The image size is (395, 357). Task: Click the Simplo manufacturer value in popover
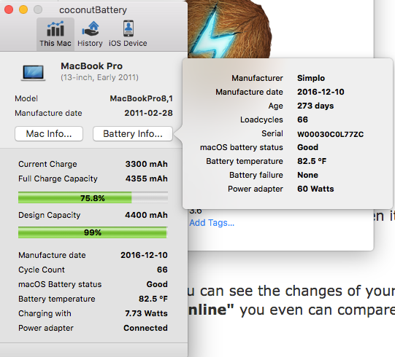(x=311, y=78)
